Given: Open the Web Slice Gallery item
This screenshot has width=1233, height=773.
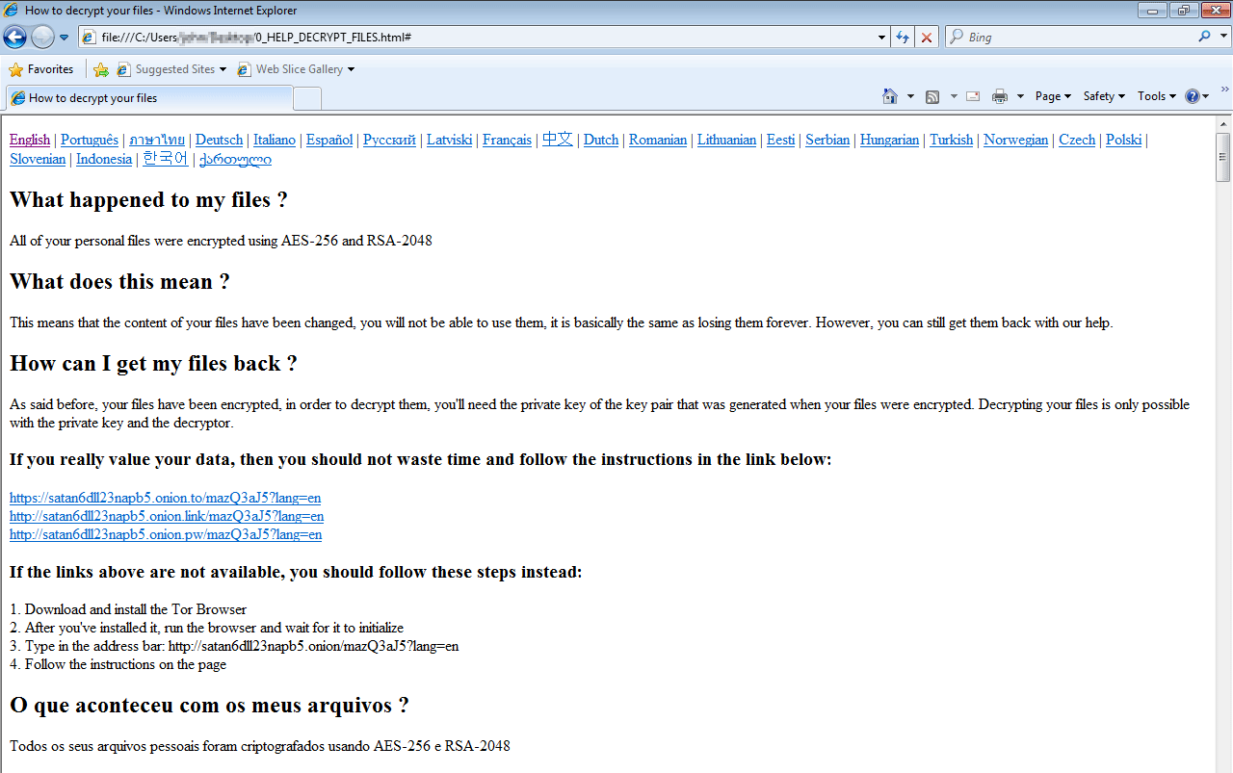Looking at the screenshot, I should (x=296, y=69).
